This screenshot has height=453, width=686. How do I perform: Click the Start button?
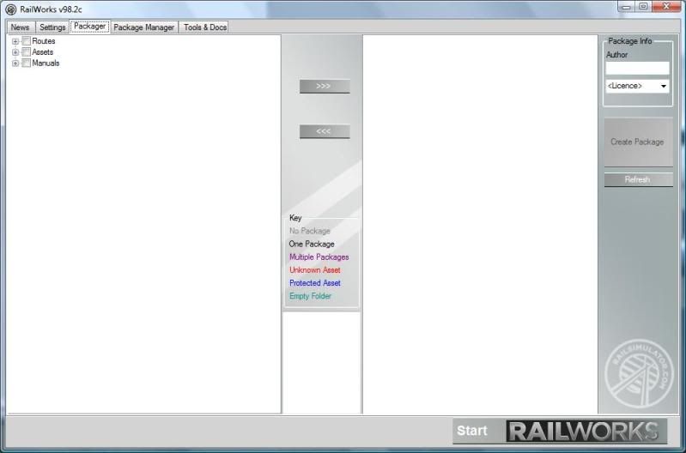[472, 431]
